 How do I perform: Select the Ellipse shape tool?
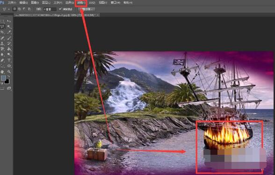pyautogui.click(x=9, y=66)
